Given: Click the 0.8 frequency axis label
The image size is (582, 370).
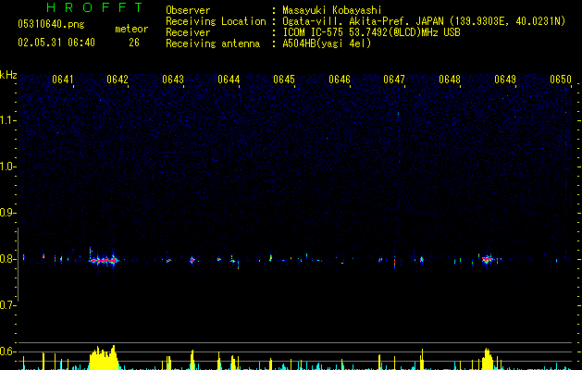Looking at the screenshot, I should (7, 259).
